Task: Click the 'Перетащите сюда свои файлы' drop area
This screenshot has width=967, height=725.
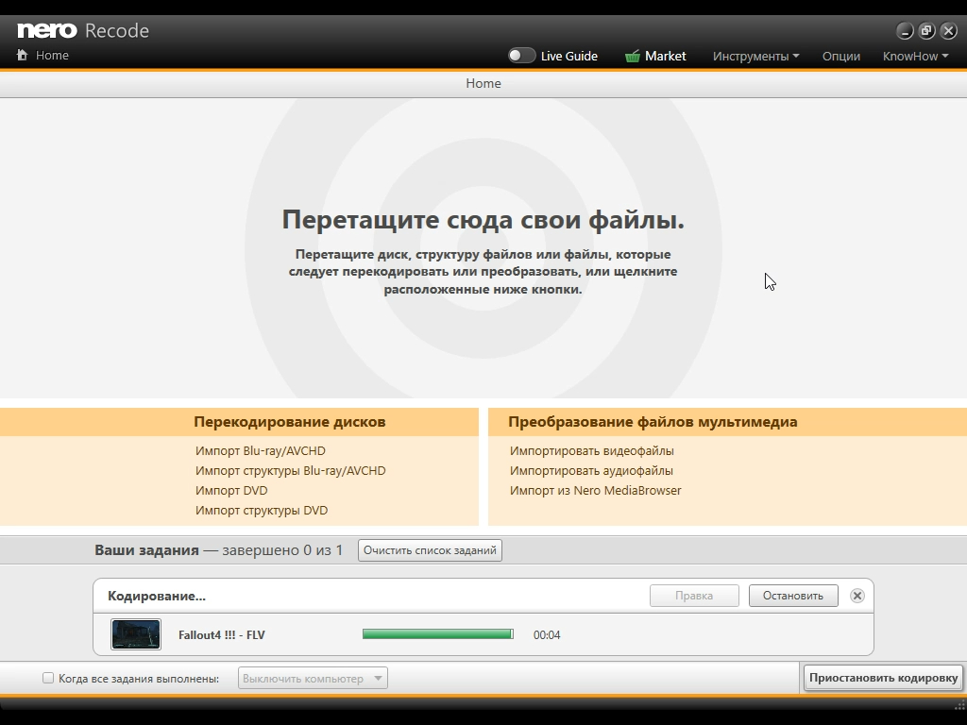Action: (x=483, y=248)
